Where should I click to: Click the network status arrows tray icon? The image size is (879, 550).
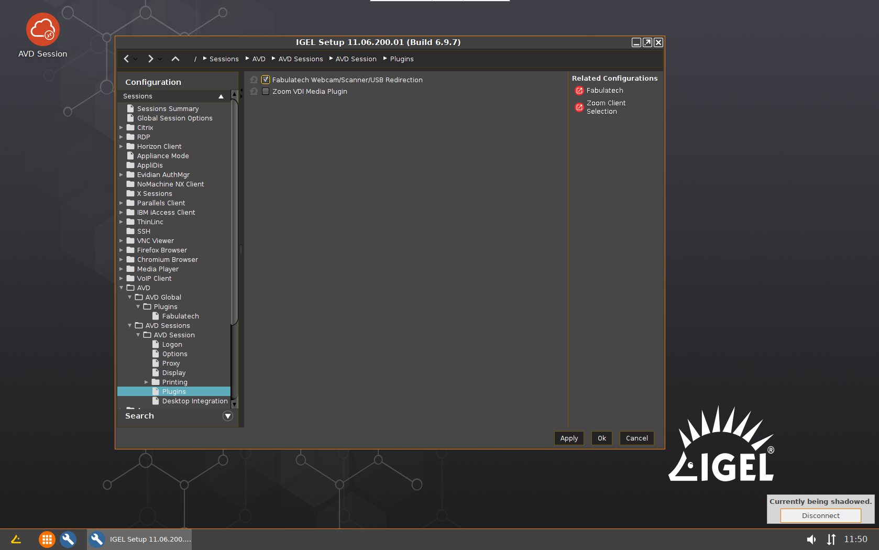[831, 539]
